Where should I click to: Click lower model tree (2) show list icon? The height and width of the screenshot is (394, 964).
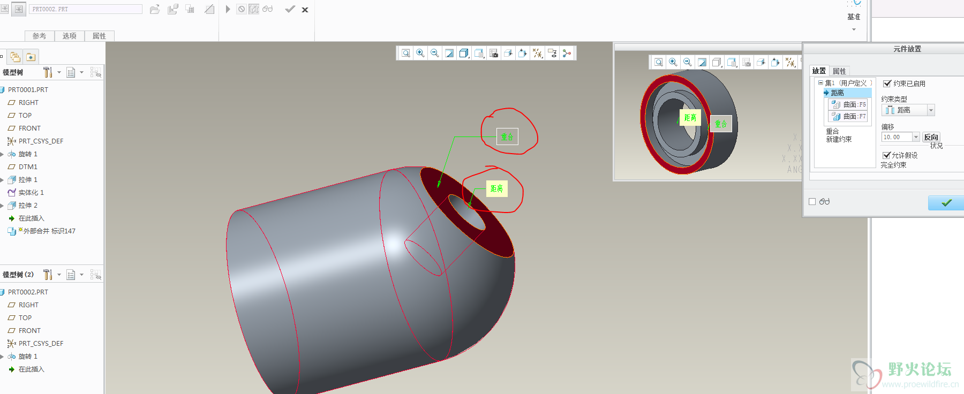(71, 275)
